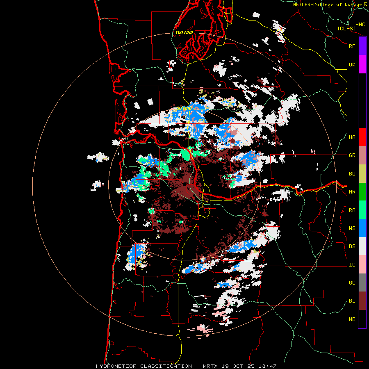Click the 18:47 timestamp
This screenshot has height=369, width=369.
click(267, 366)
